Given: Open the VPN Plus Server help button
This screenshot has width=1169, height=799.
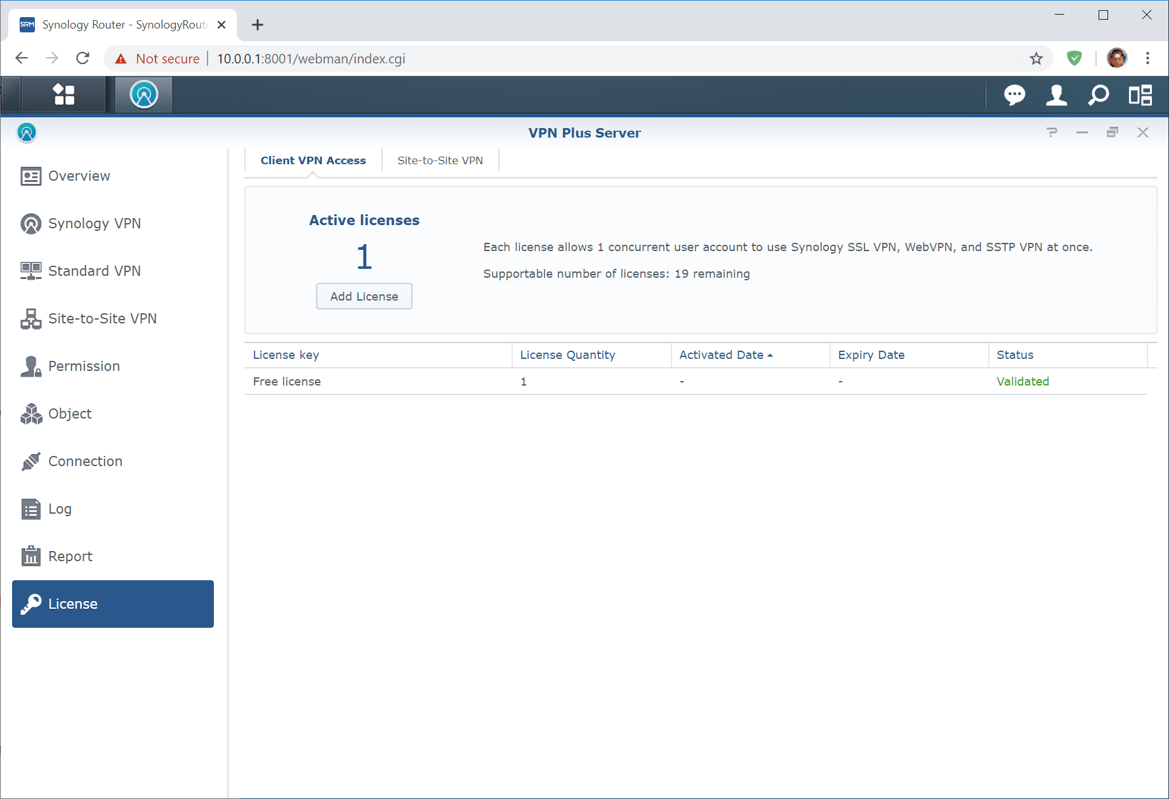Looking at the screenshot, I should point(1052,133).
